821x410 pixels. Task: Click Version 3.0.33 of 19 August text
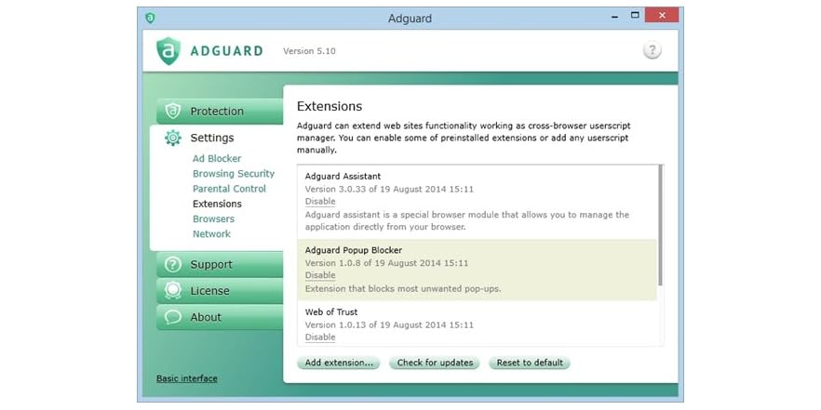tap(389, 190)
